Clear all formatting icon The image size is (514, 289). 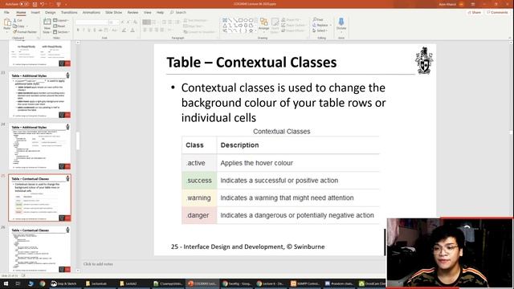coord(135,22)
